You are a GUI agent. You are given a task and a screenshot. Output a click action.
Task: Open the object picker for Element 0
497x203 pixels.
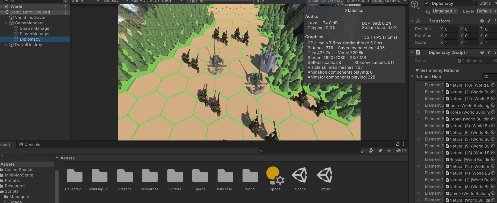[493, 85]
